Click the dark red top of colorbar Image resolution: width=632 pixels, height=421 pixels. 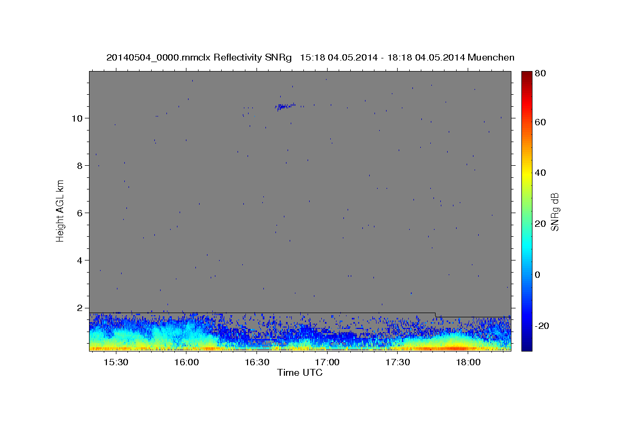tap(526, 75)
